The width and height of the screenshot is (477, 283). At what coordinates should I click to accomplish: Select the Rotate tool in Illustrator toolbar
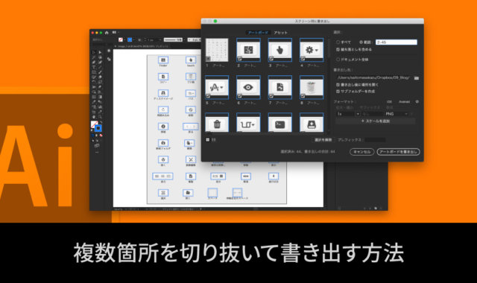(x=94, y=82)
